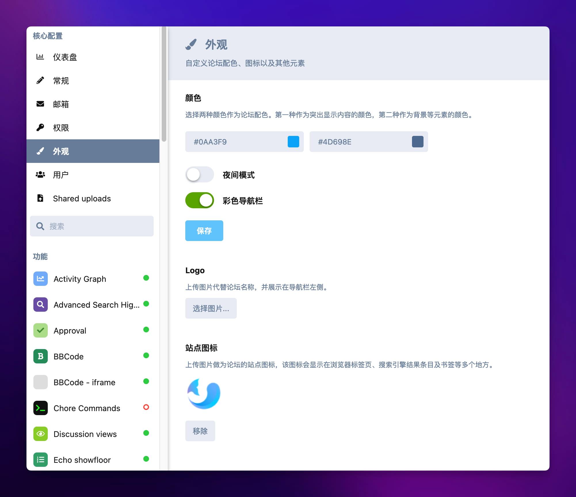Open the Advanced Search Hig... extension
The image size is (576, 497).
tap(93, 305)
